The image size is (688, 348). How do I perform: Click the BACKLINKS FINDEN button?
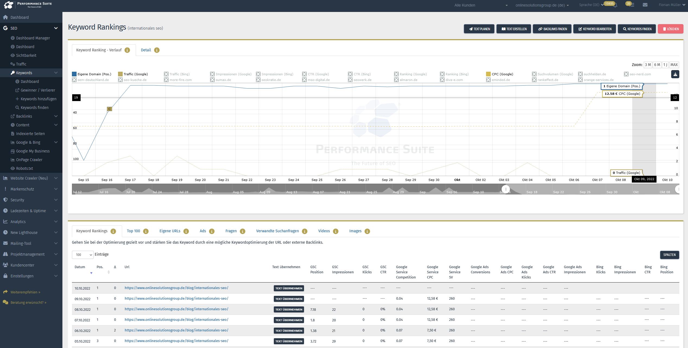tap(552, 29)
